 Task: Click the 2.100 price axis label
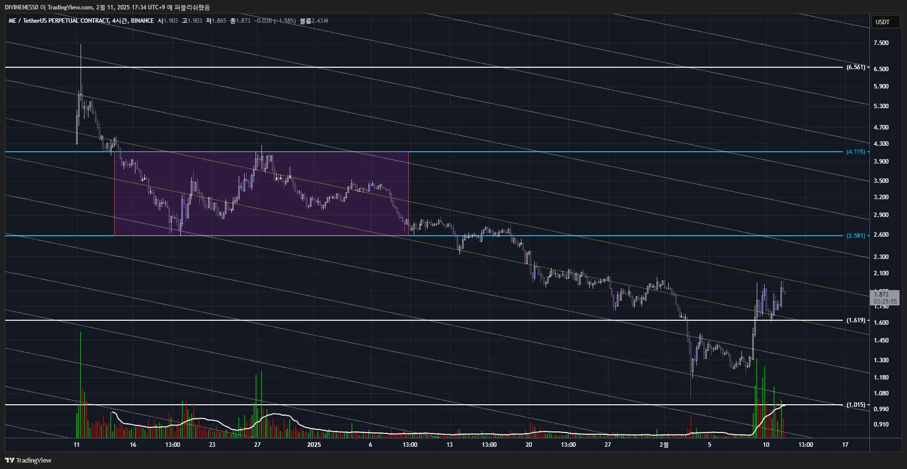pos(881,273)
